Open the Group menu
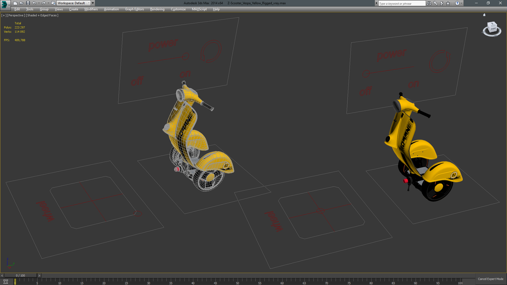Viewport: 507px width, 285px height. [x=44, y=9]
